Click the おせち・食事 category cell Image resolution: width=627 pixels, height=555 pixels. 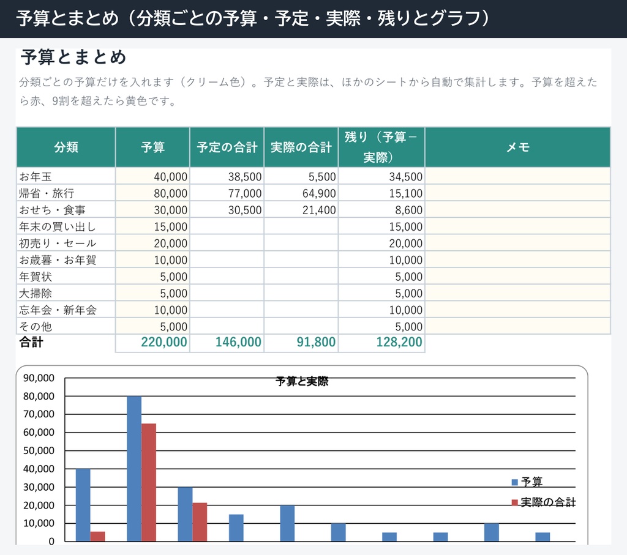[66, 210]
